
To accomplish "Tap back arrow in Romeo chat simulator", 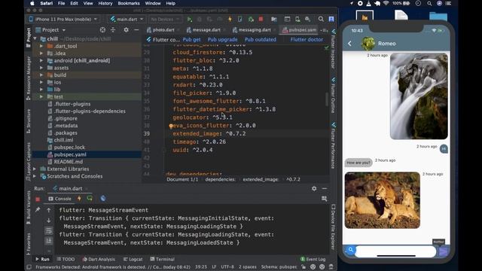I will 349,44.
